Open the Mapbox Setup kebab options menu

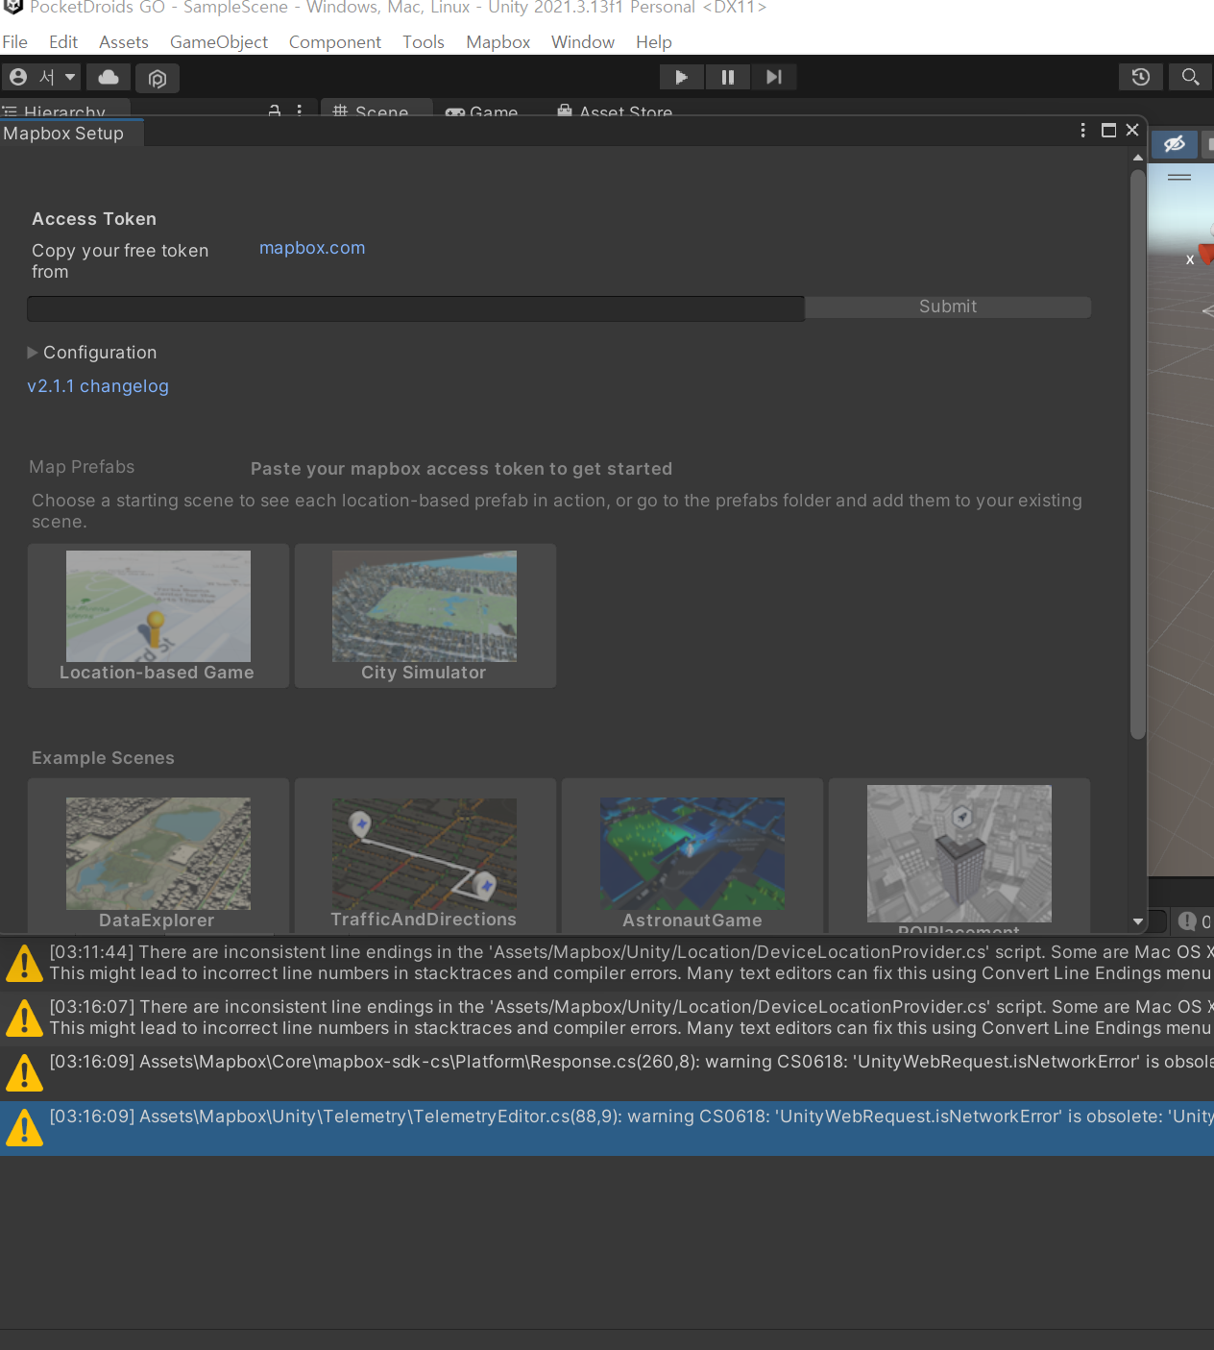[x=1083, y=130]
